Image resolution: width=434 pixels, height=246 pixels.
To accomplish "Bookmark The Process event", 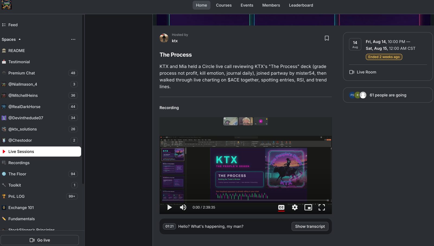I will [327, 38].
